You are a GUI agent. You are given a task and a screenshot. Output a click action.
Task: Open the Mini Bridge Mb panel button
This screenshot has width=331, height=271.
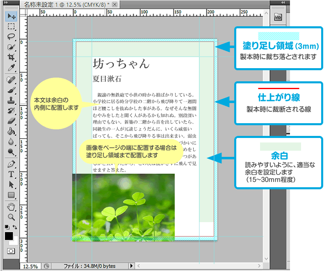tap(278, 17)
